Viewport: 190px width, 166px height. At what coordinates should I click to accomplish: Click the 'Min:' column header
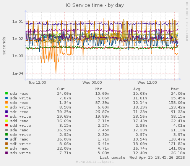(99, 89)
